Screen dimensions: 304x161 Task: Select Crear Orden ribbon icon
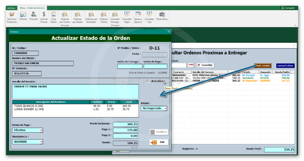pyautogui.click(x=54, y=17)
